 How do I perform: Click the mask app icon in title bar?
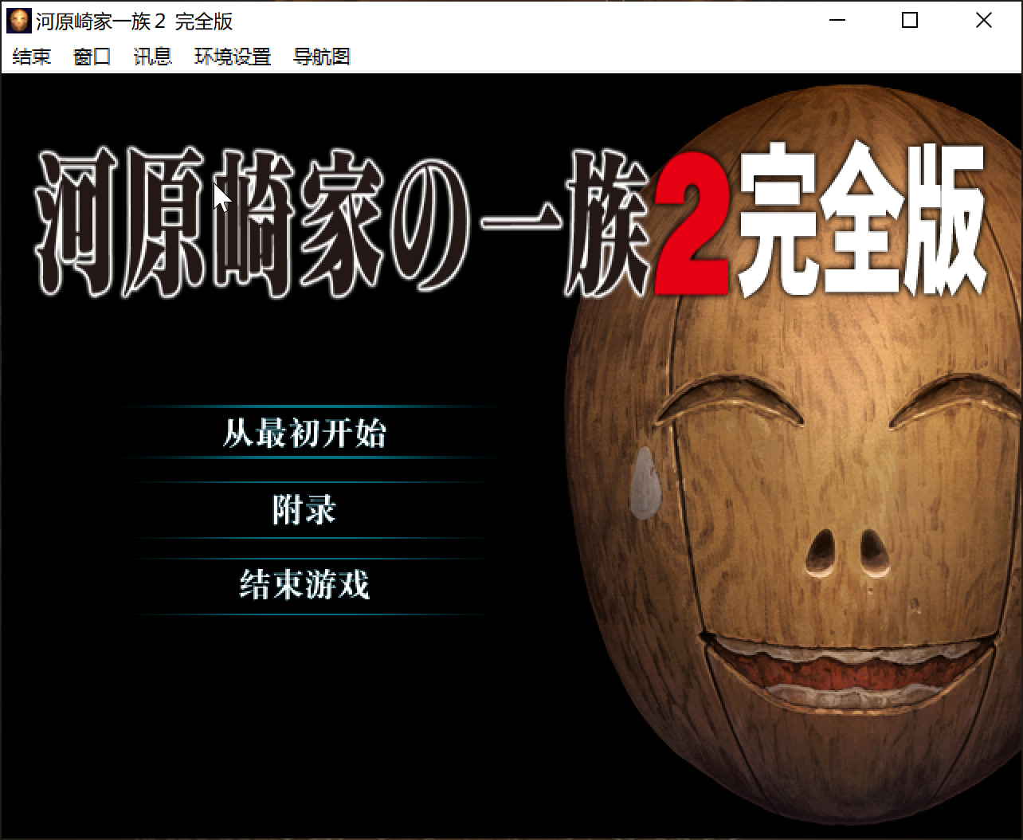[x=19, y=21]
